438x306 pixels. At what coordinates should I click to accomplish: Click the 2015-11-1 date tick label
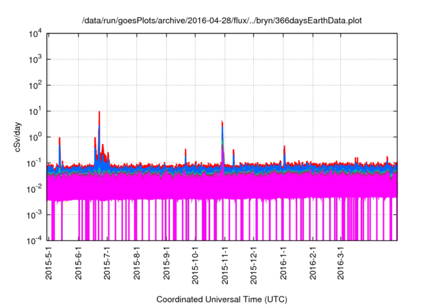[225, 265]
